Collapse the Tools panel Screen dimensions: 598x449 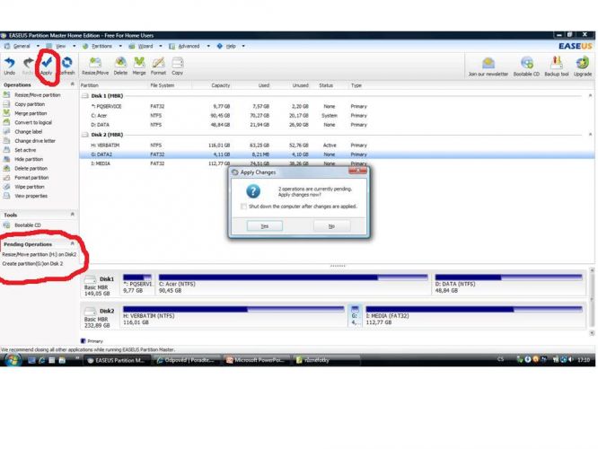coord(73,215)
